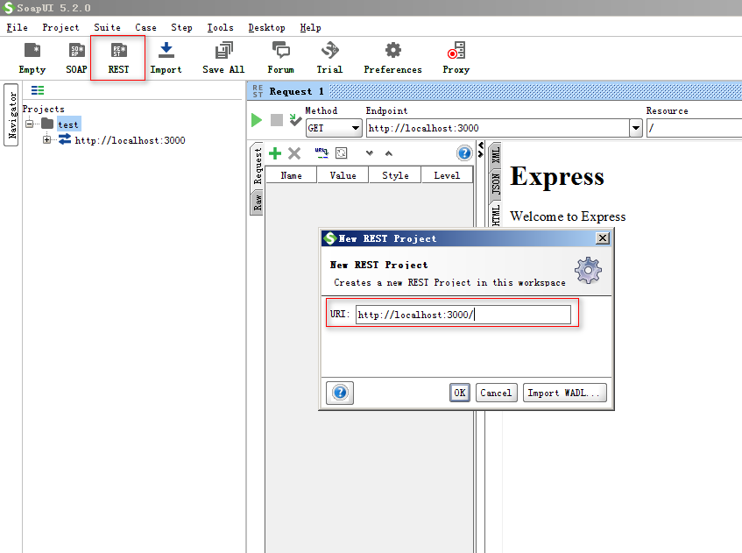
Task: Click the help button in New REST Project dialog
Action: click(x=340, y=393)
